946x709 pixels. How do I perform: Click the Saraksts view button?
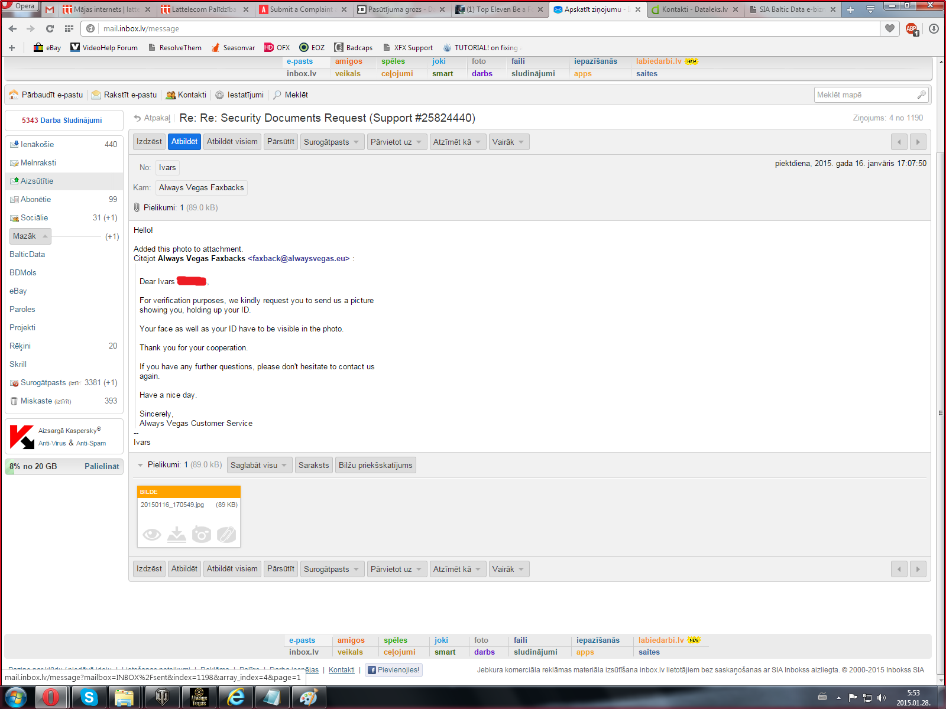[314, 465]
